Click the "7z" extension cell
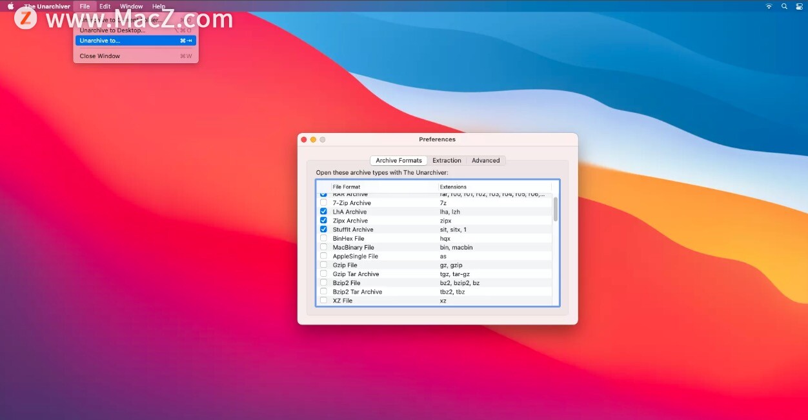Screen dimensions: 808x420 [x=443, y=203]
